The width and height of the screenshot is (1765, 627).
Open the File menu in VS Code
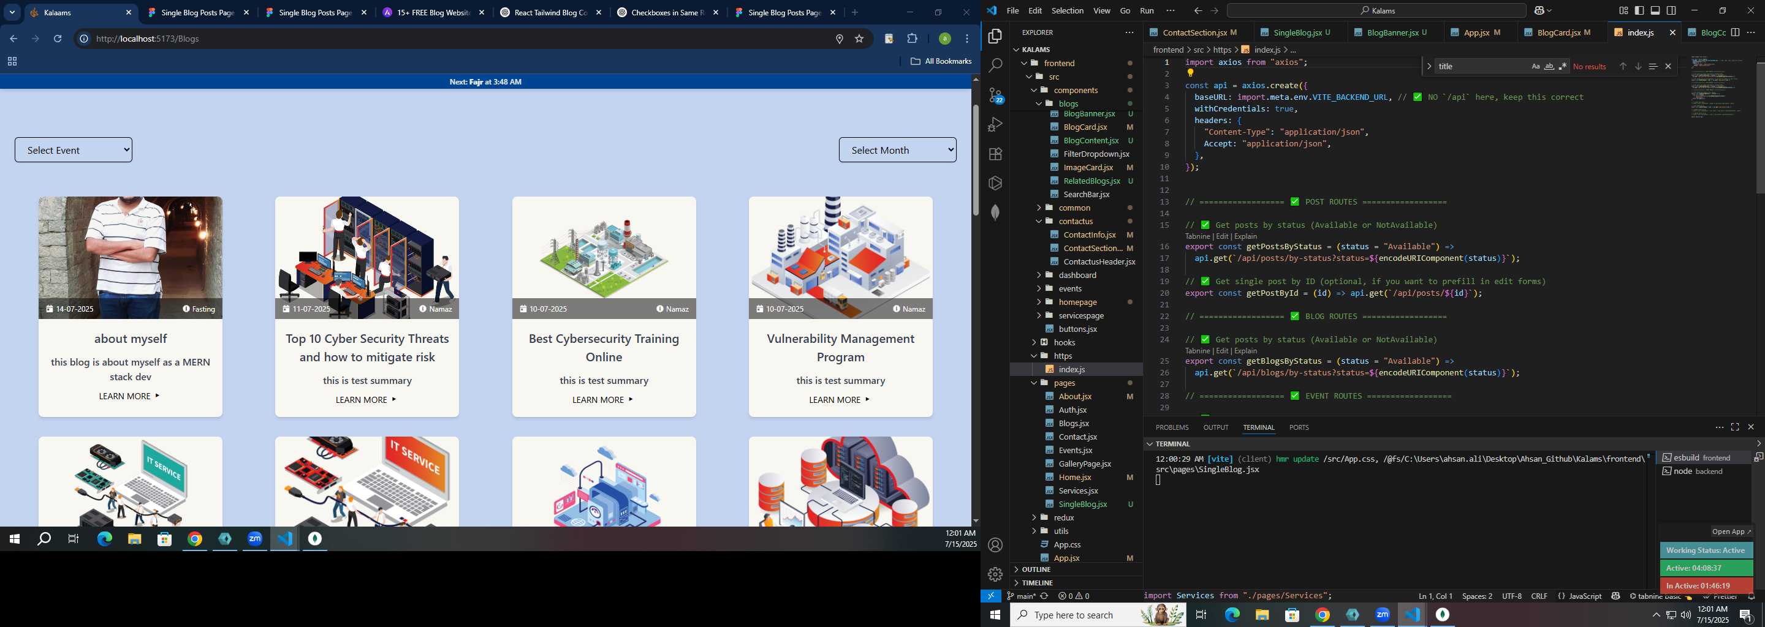pos(1012,11)
